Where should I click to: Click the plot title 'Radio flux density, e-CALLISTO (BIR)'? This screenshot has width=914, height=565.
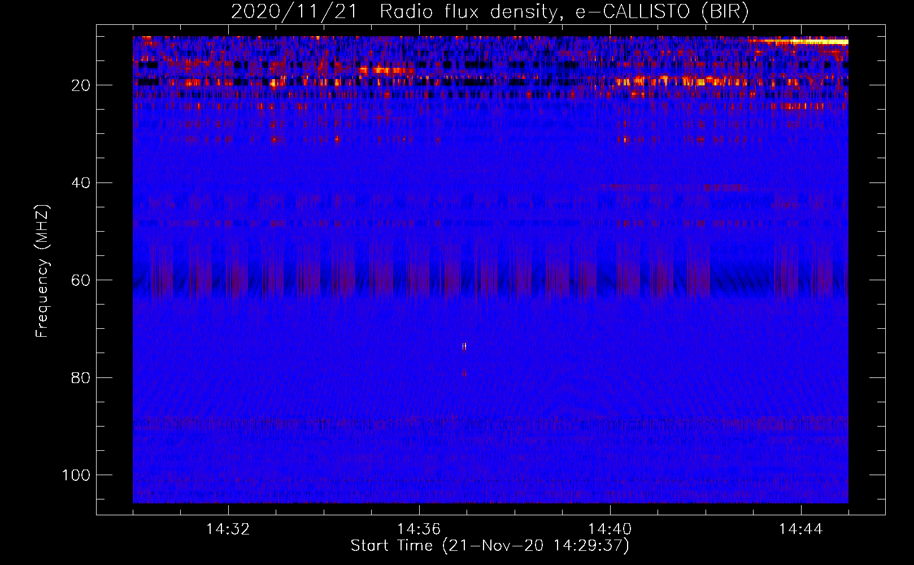tap(564, 12)
